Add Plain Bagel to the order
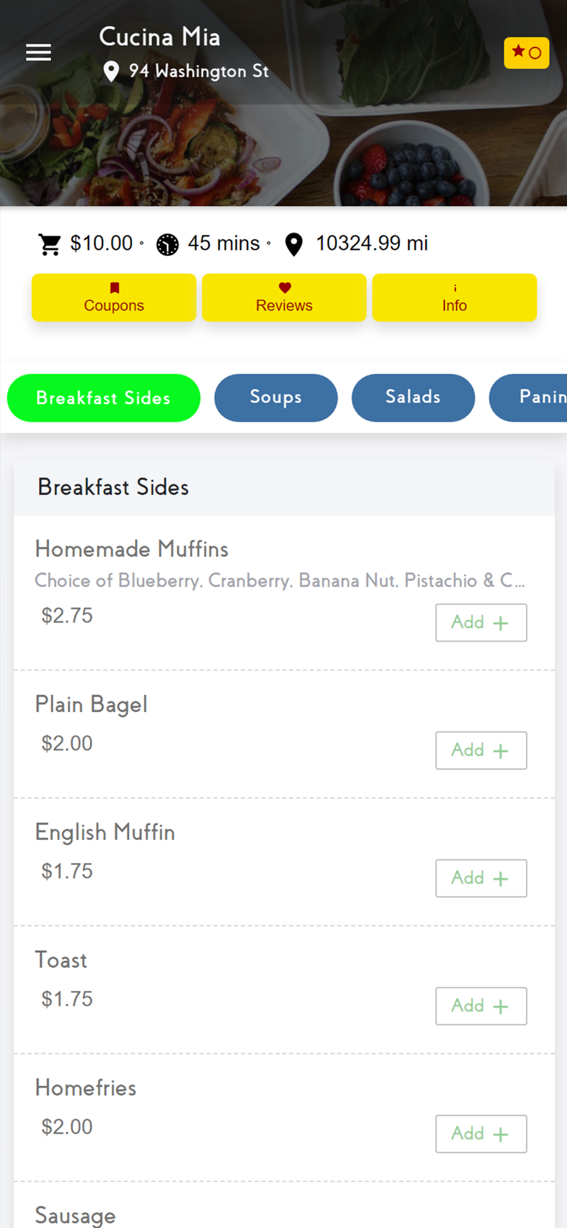This screenshot has height=1228, width=567. click(481, 750)
